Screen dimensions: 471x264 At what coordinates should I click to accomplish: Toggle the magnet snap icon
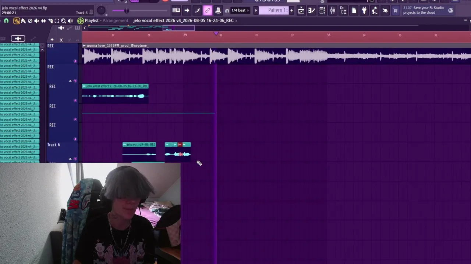[x=6, y=21]
